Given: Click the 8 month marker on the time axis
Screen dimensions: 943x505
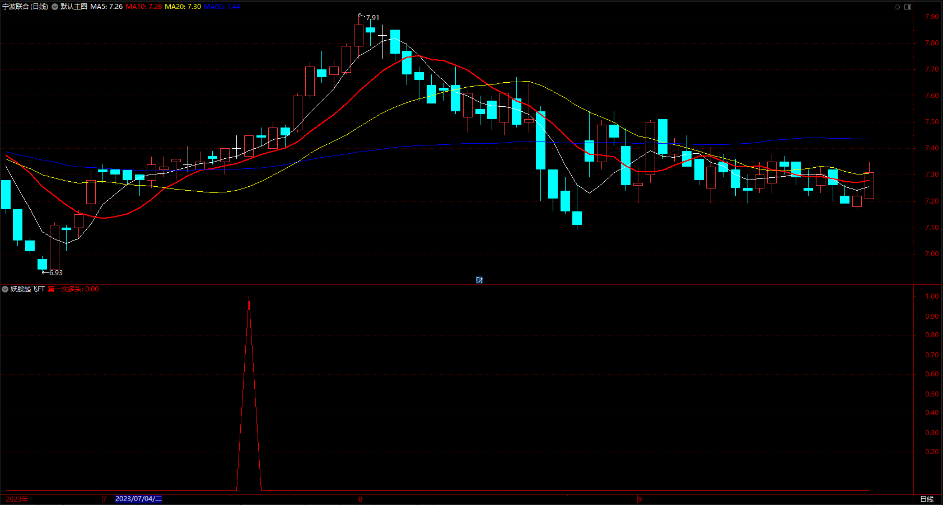Looking at the screenshot, I should pos(361,499).
